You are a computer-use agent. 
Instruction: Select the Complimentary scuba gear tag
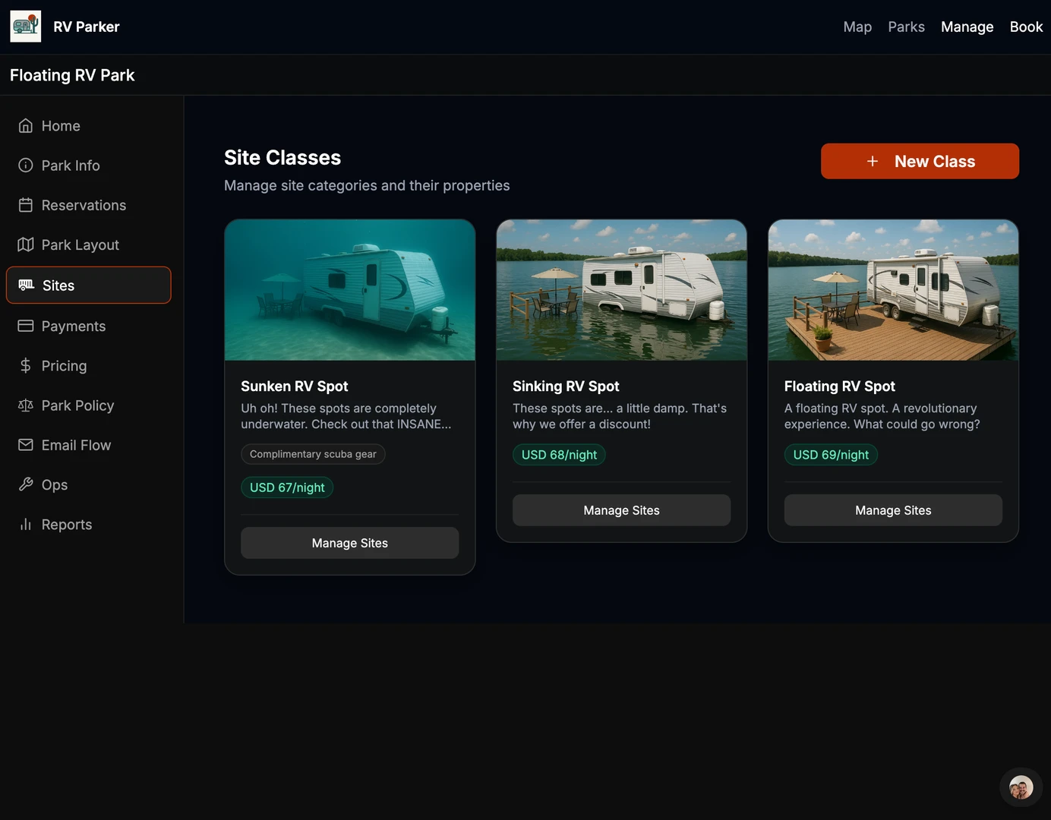(x=313, y=454)
